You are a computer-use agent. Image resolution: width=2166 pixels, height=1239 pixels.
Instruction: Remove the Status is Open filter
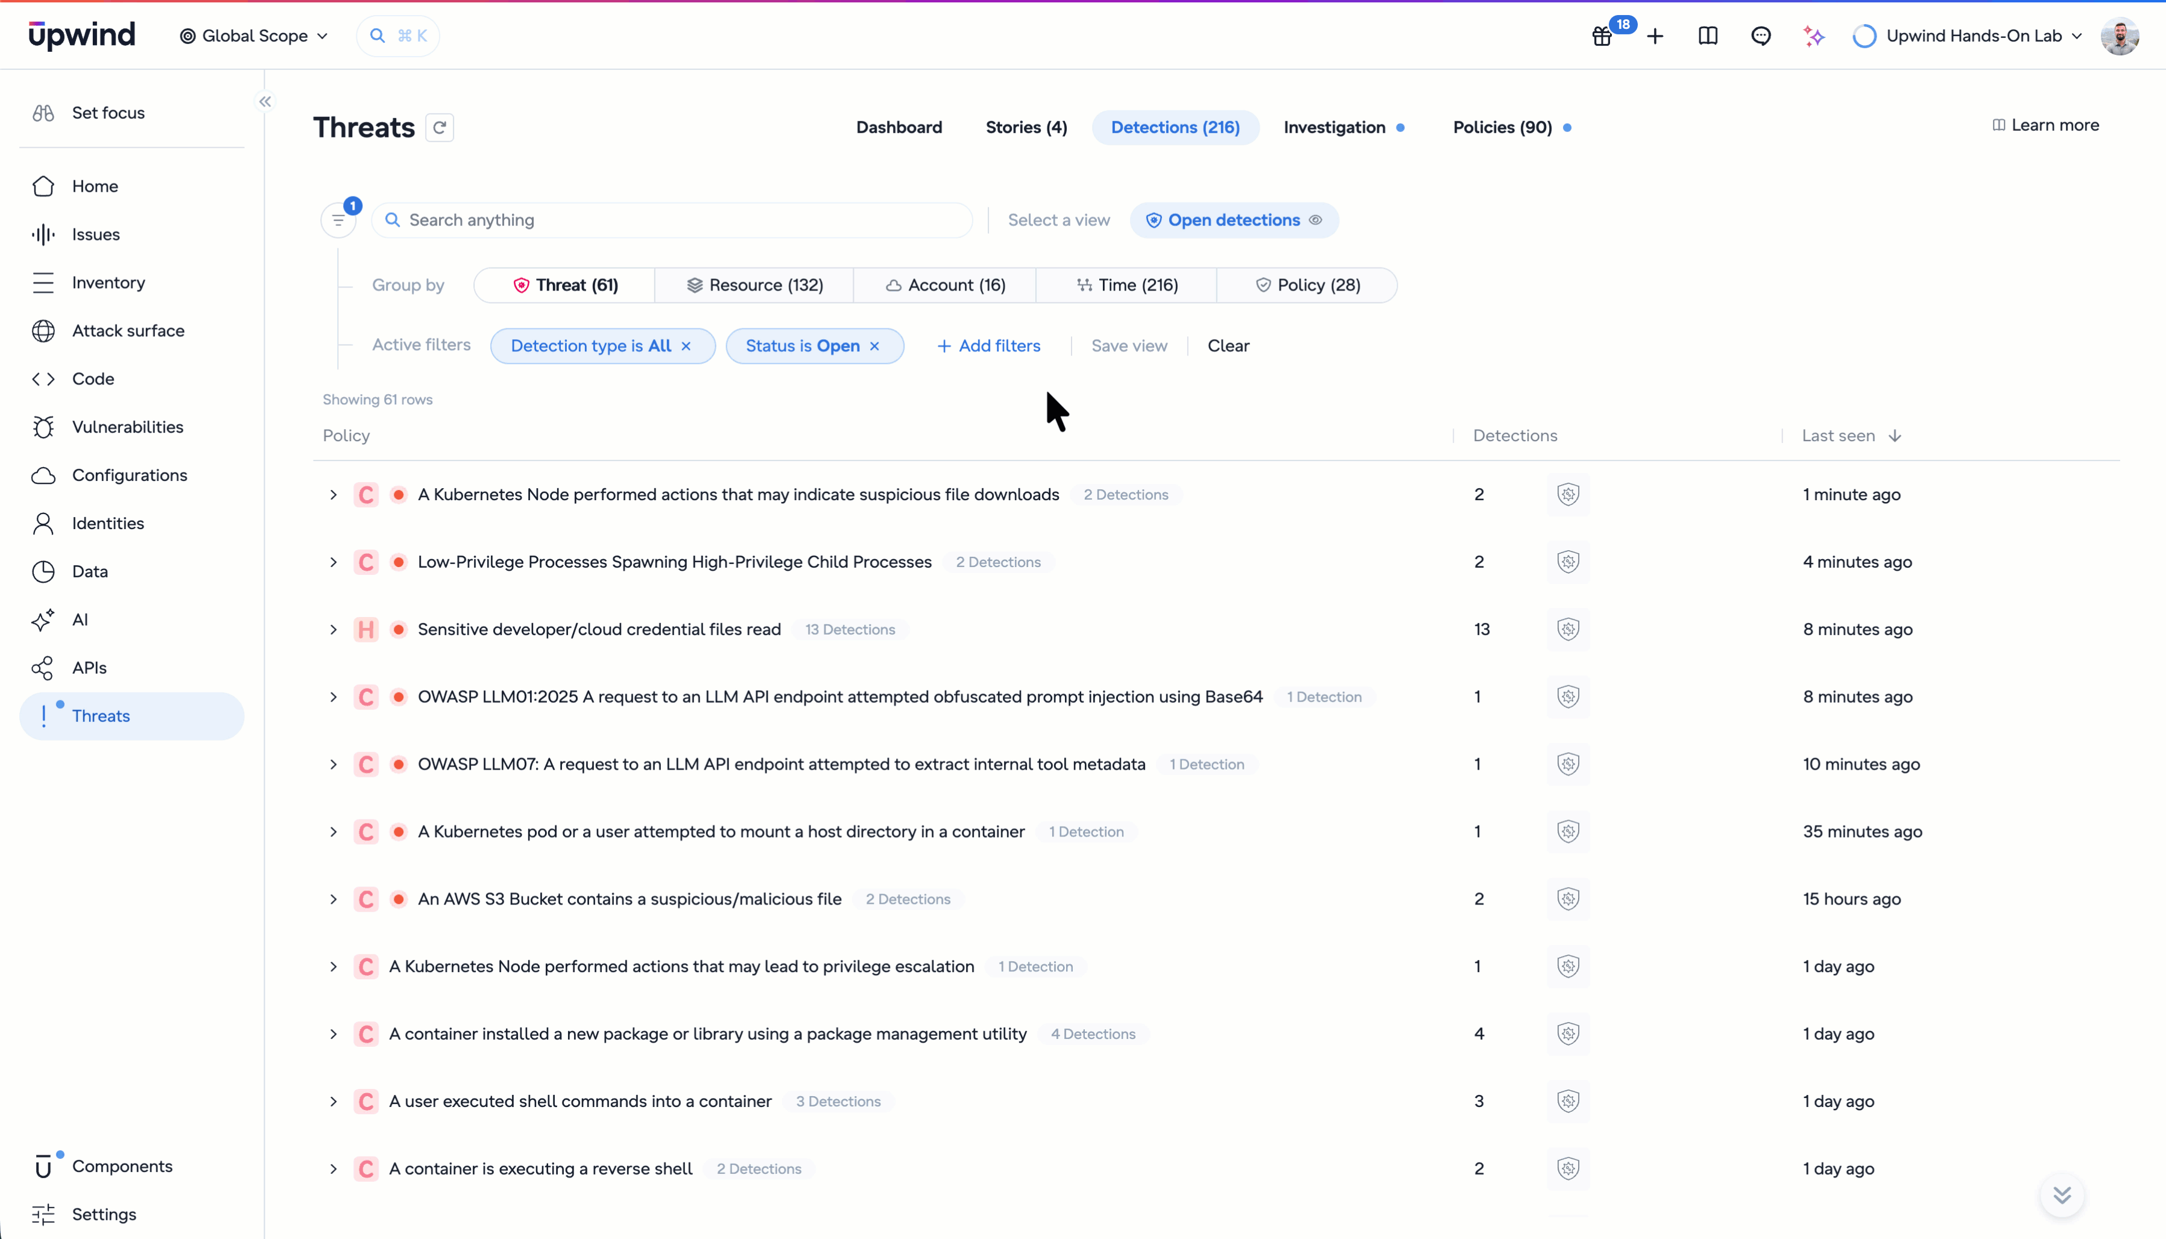[x=874, y=347]
